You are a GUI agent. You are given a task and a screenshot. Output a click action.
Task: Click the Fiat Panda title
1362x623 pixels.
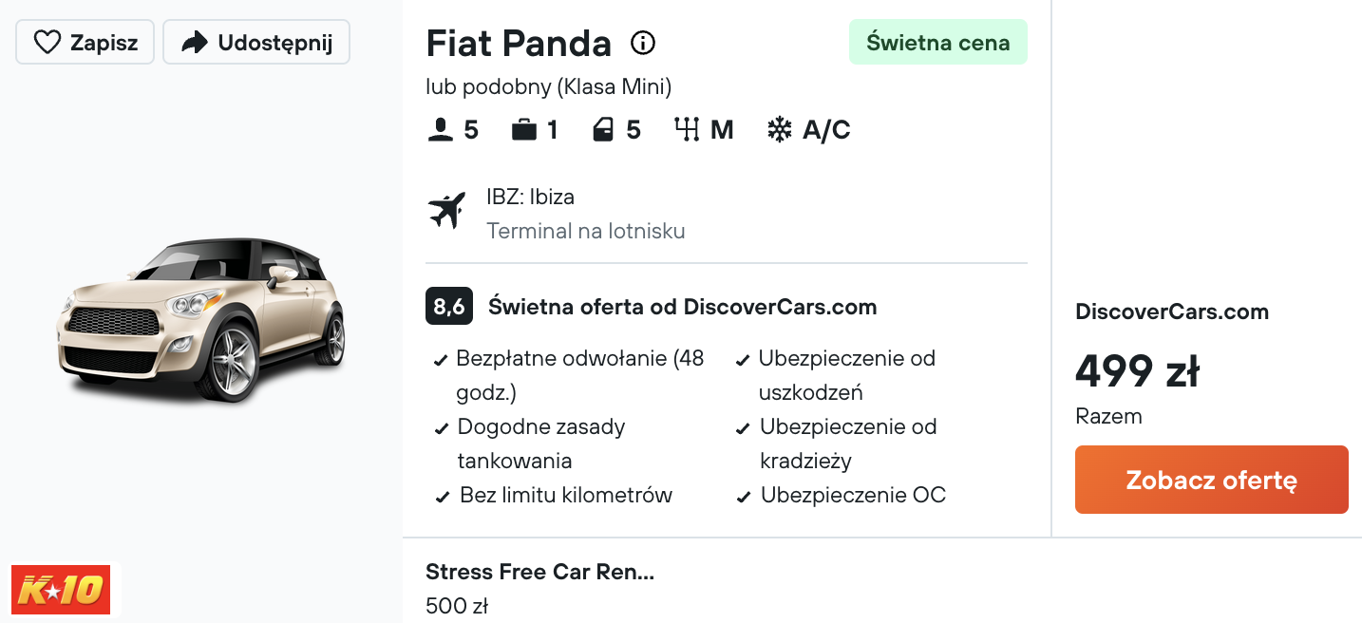pos(519,44)
